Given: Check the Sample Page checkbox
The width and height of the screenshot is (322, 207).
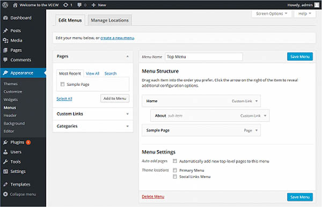Looking at the screenshot, I should coord(62,84).
